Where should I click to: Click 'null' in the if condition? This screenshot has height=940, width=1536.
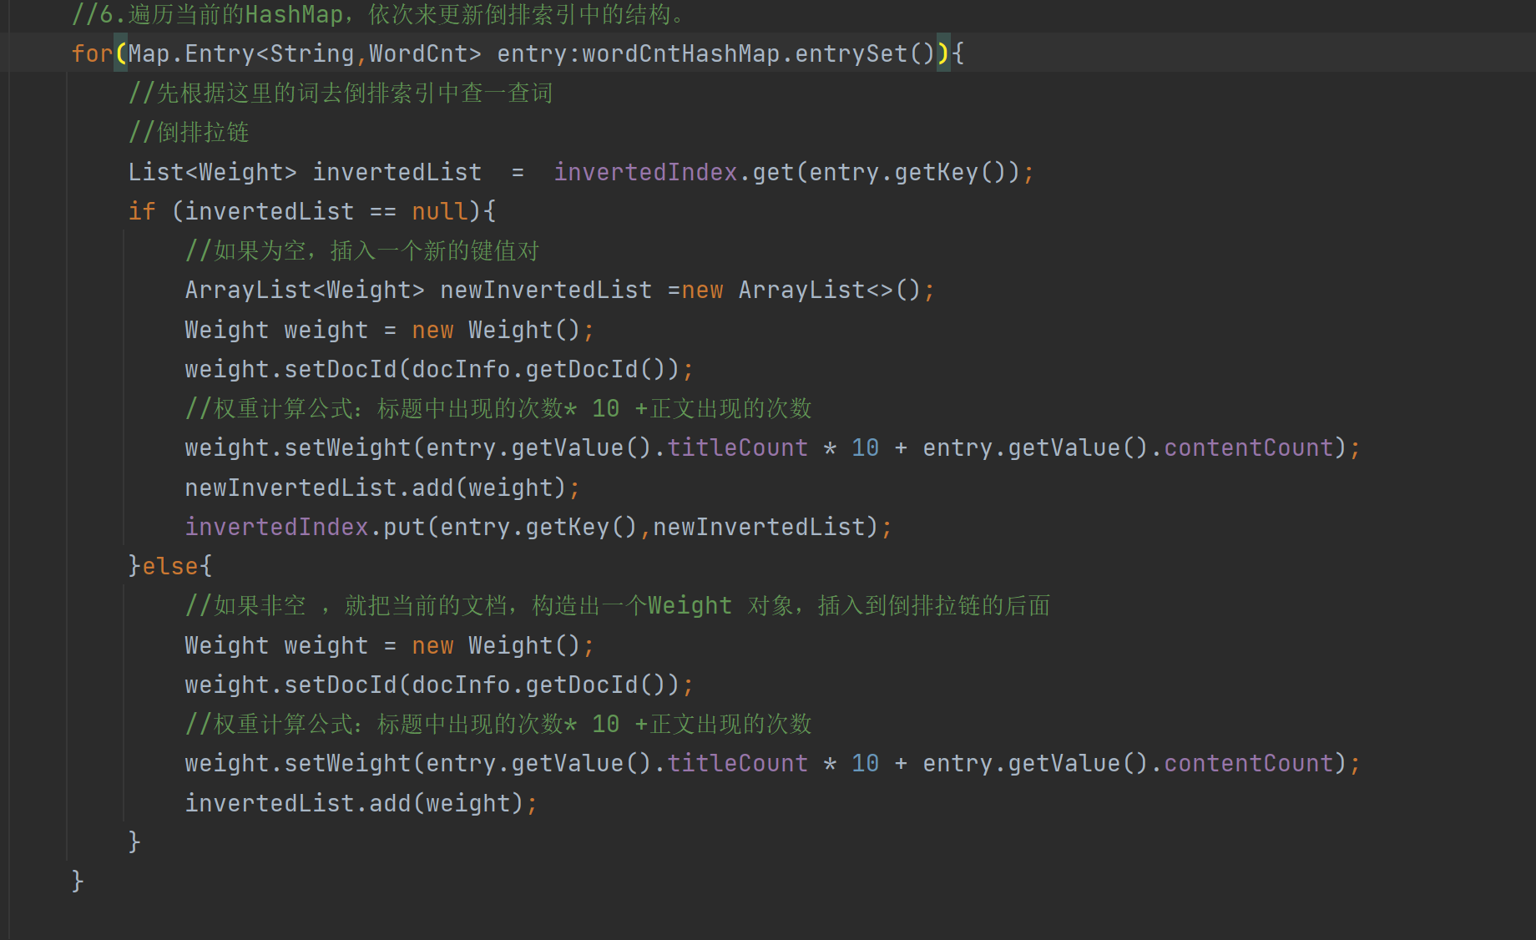point(440,211)
